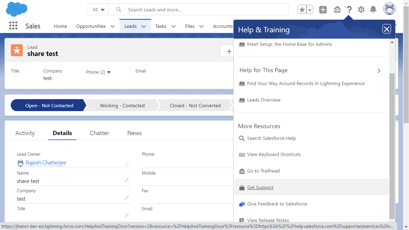This screenshot has width=409, height=230.
Task: Expand Help for This Page chevron
Action: point(379,71)
